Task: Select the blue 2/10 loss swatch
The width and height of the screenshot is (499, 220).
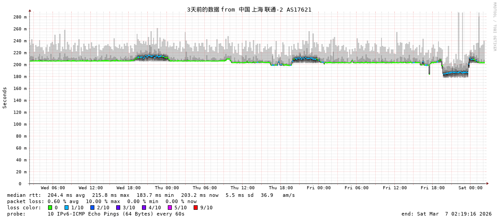Action: coord(92,208)
